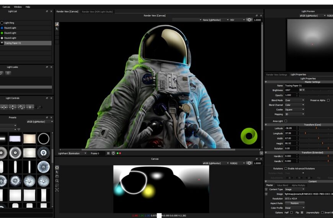Image resolution: width=333 pixels, height=218 pixels.
Task: Open the Alpha Multiply content tab
Action: tap(299, 185)
